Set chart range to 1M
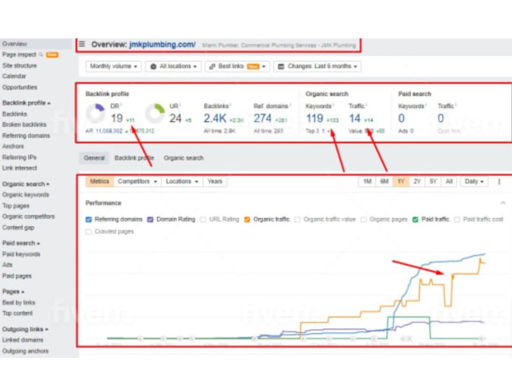512x384 pixels. pyautogui.click(x=367, y=182)
